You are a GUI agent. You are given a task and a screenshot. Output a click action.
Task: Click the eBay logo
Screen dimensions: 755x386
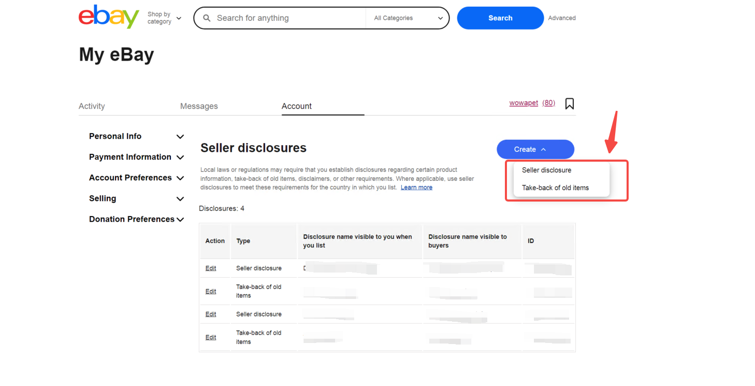109,17
